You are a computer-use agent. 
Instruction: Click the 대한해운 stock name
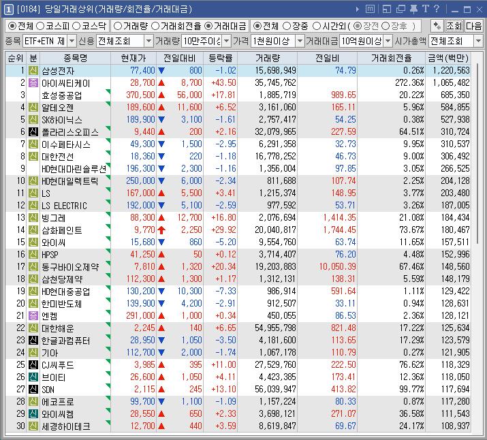(x=57, y=328)
